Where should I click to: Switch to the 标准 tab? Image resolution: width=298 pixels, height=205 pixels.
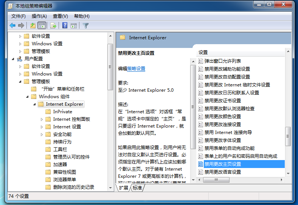137,188
